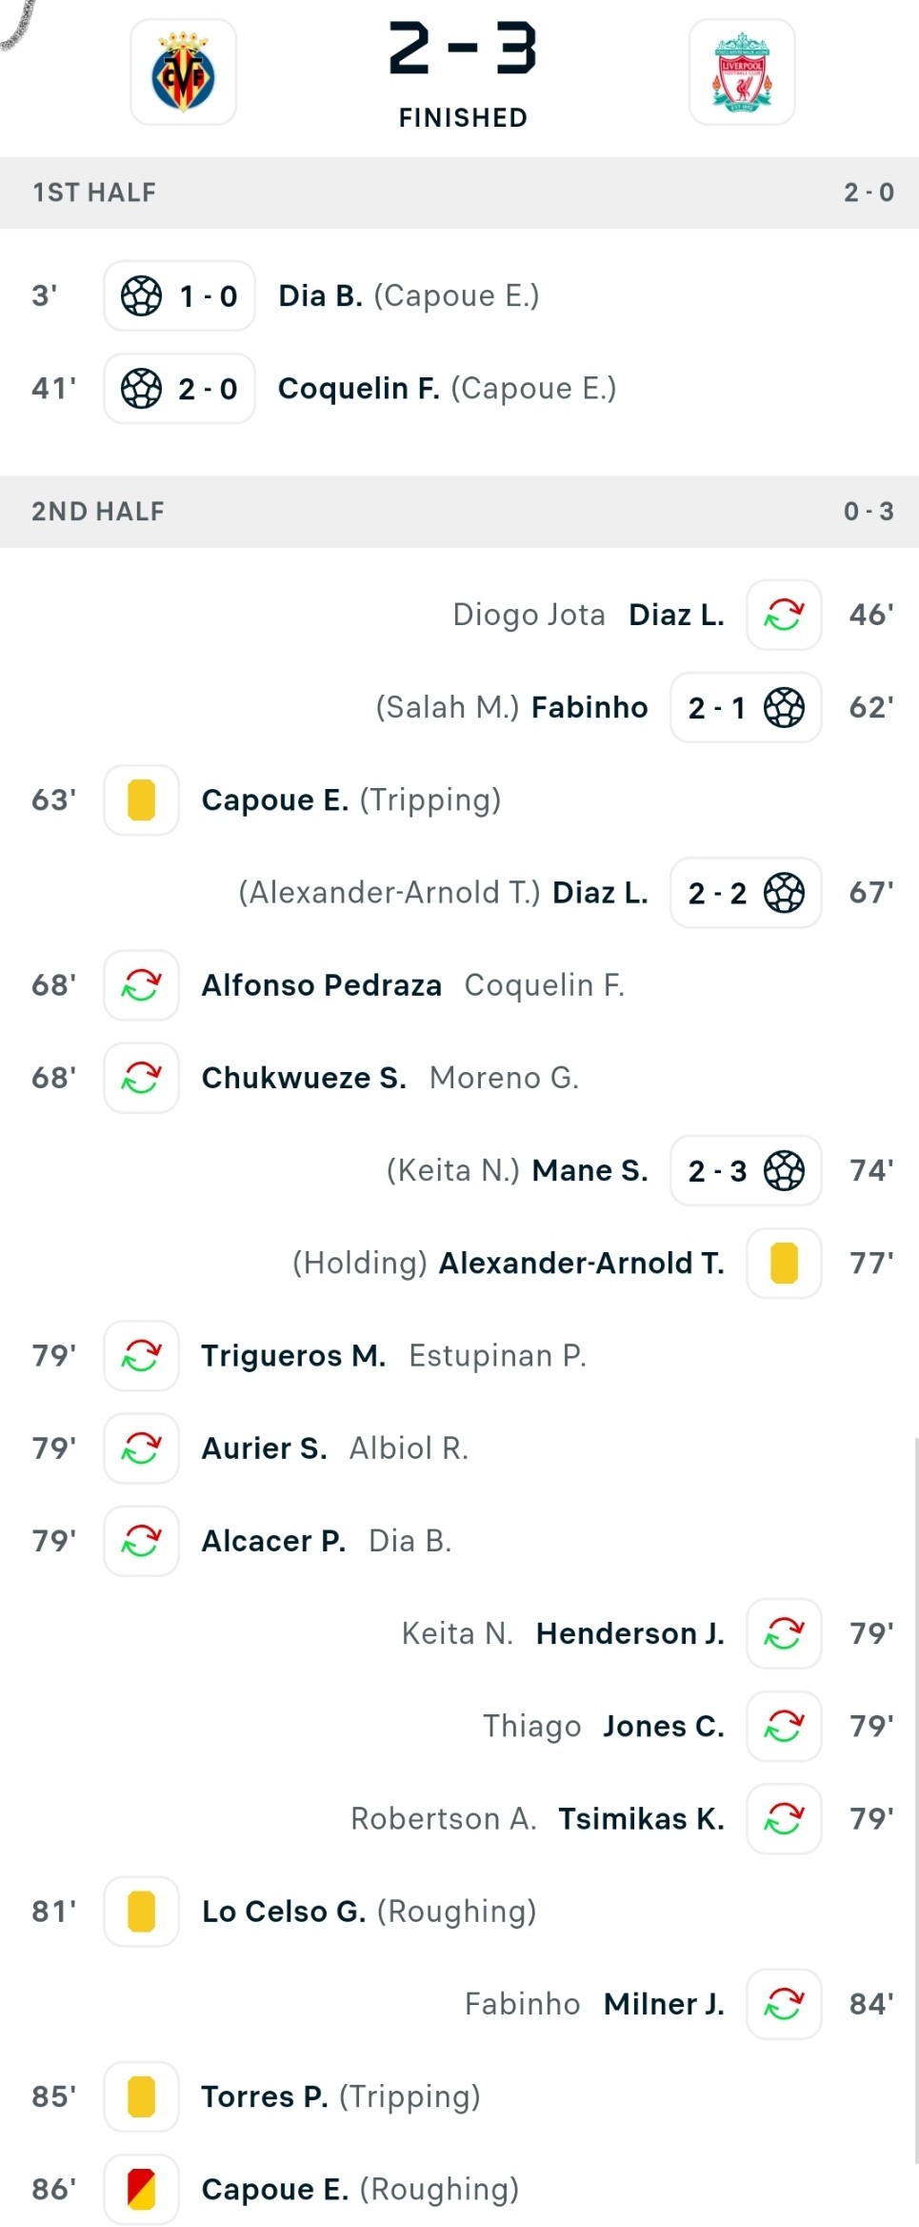Tap the 2-3 final score
919x2227 pixels.
463,49
